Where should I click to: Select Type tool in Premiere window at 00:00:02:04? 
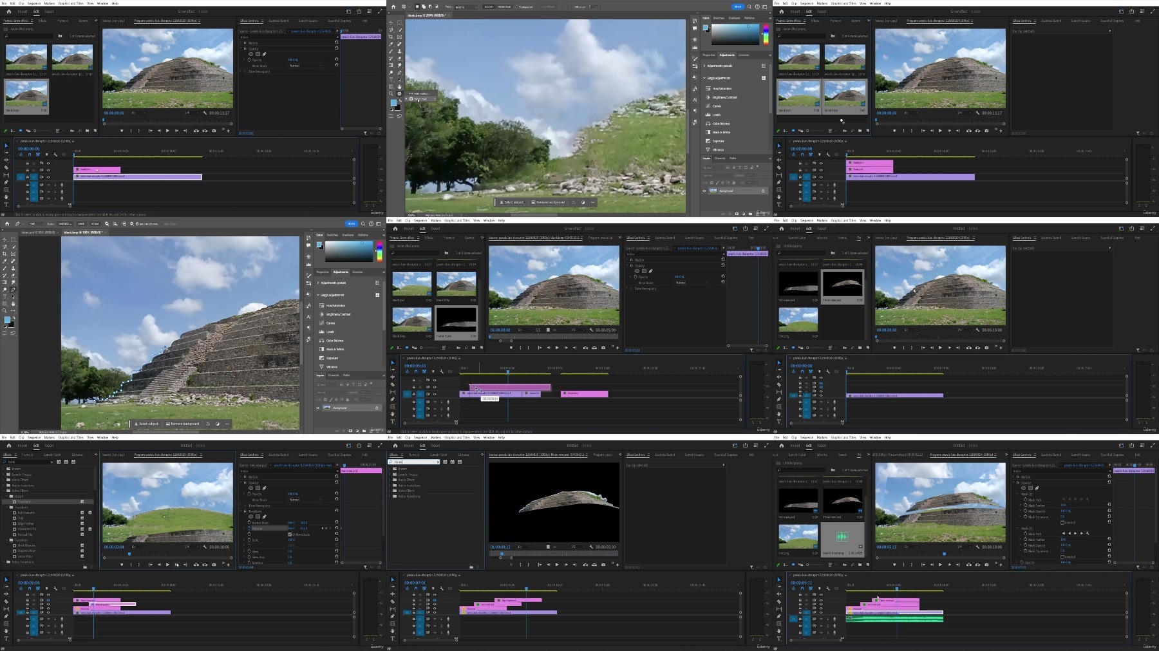(x=6, y=639)
